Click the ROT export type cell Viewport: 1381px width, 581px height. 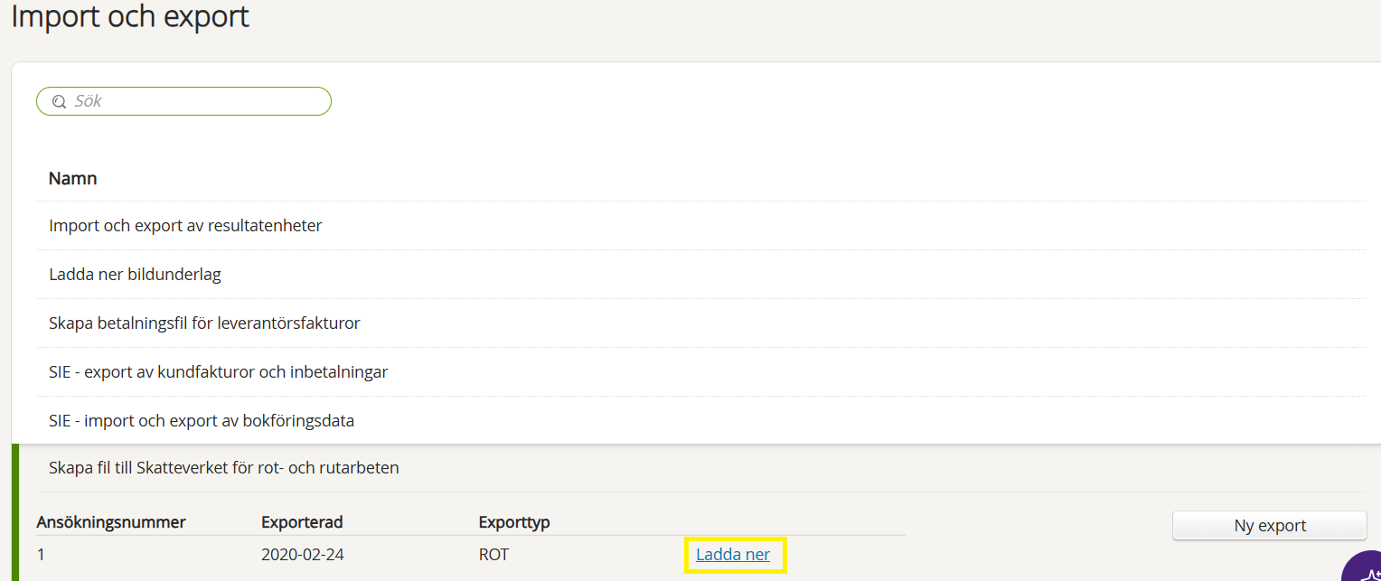coord(493,555)
